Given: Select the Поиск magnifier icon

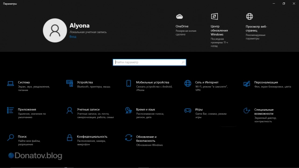Looking at the screenshot, I should 10,138.
